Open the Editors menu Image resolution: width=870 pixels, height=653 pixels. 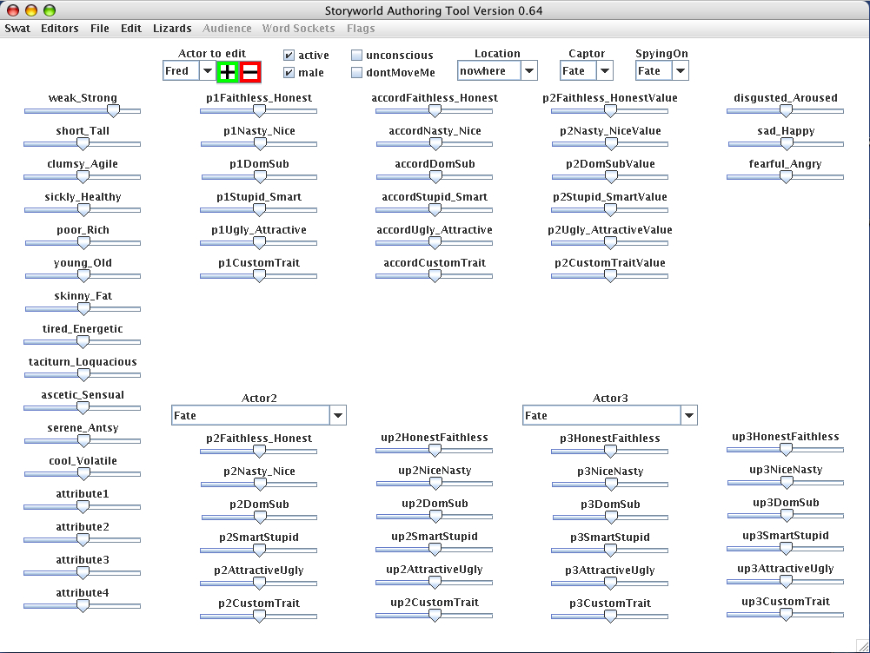(60, 29)
